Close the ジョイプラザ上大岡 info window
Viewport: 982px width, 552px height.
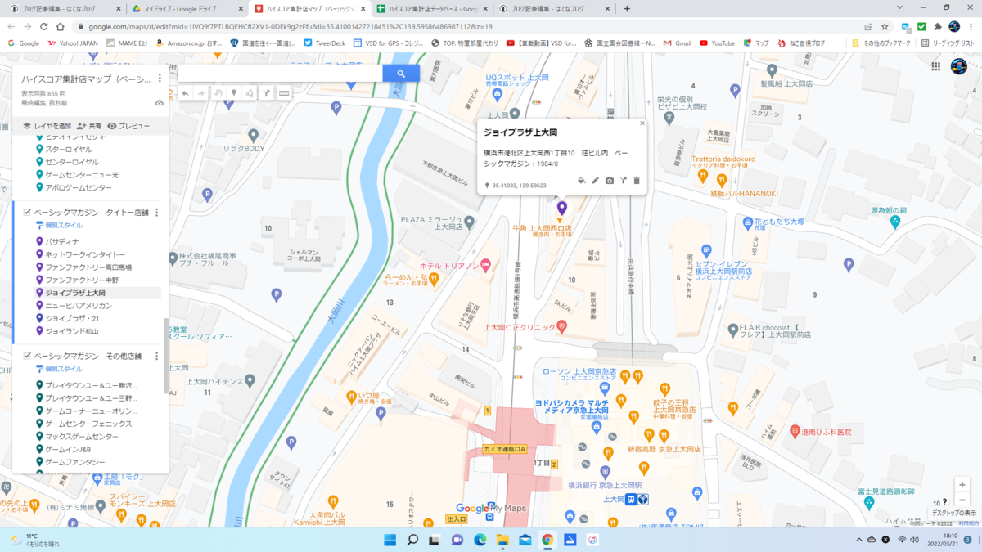click(x=642, y=123)
